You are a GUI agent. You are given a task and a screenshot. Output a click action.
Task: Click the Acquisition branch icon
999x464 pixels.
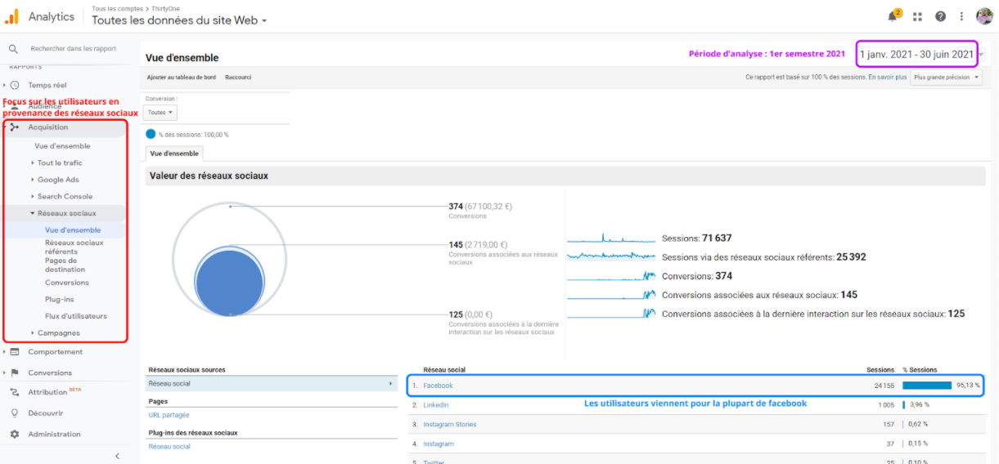click(15, 127)
